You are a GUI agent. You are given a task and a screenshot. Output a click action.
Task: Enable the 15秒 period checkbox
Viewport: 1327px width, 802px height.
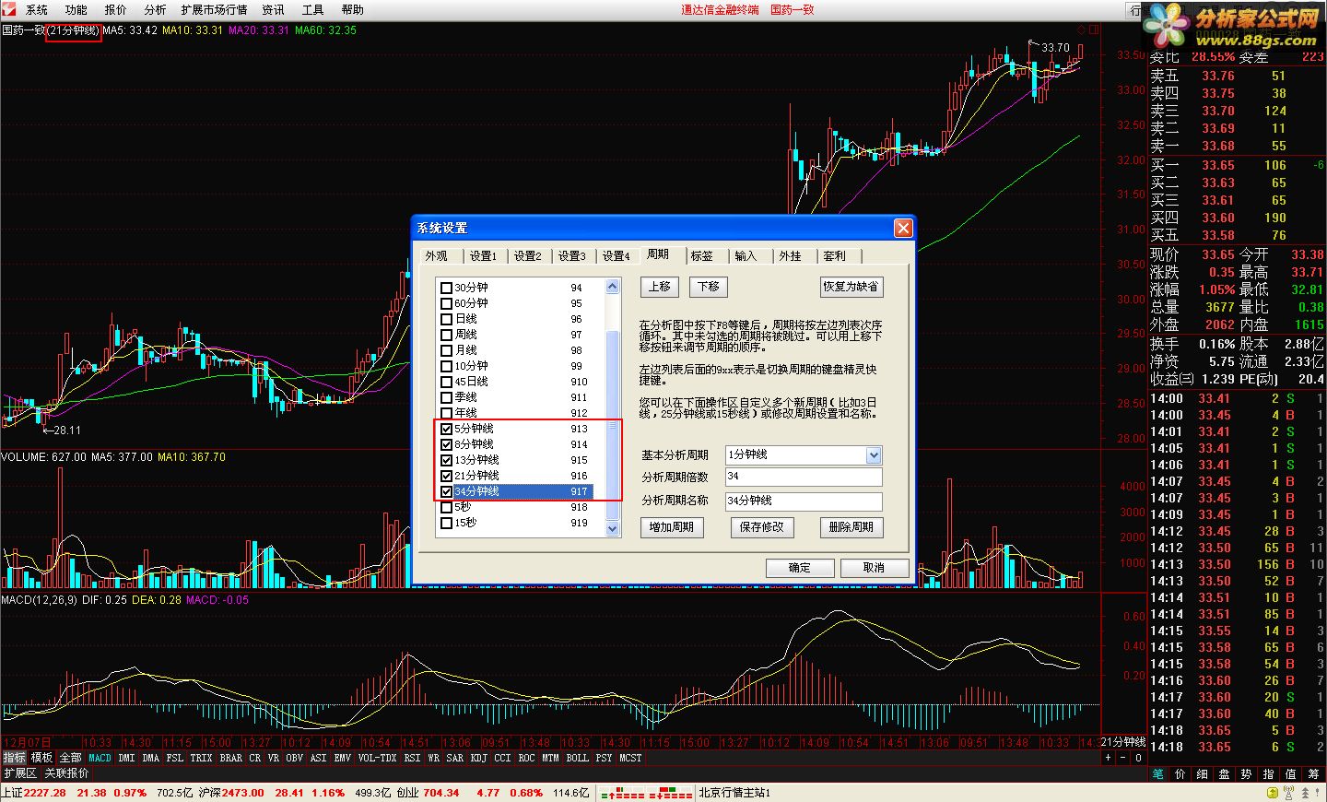click(x=446, y=523)
